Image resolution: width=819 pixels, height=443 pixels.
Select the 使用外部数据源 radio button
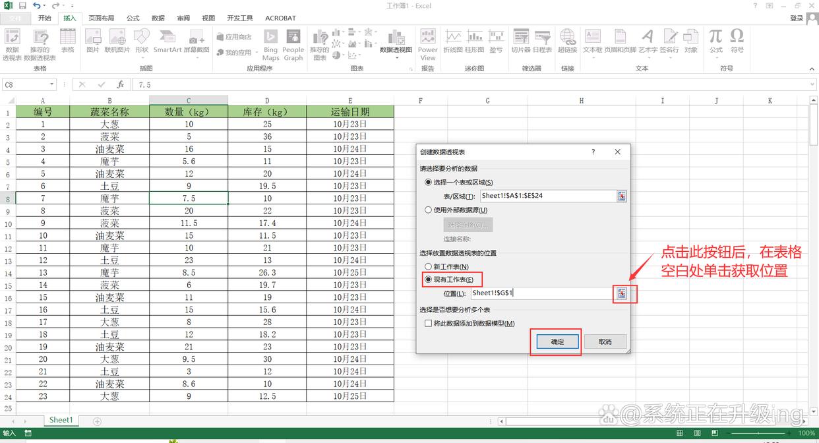pyautogui.click(x=429, y=210)
